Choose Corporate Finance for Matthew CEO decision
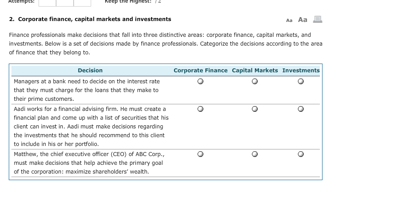The height and width of the screenshot is (206, 397). [x=200, y=154]
